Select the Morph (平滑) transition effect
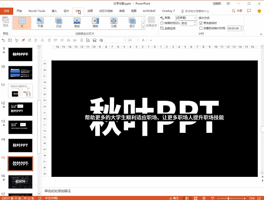Screen dimensions: 264x200 (x=40, y=23)
